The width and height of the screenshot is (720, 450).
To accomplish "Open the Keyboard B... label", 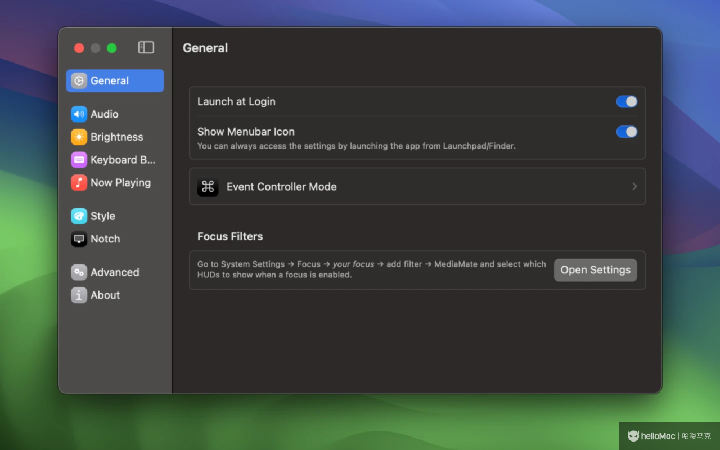I will tap(123, 160).
